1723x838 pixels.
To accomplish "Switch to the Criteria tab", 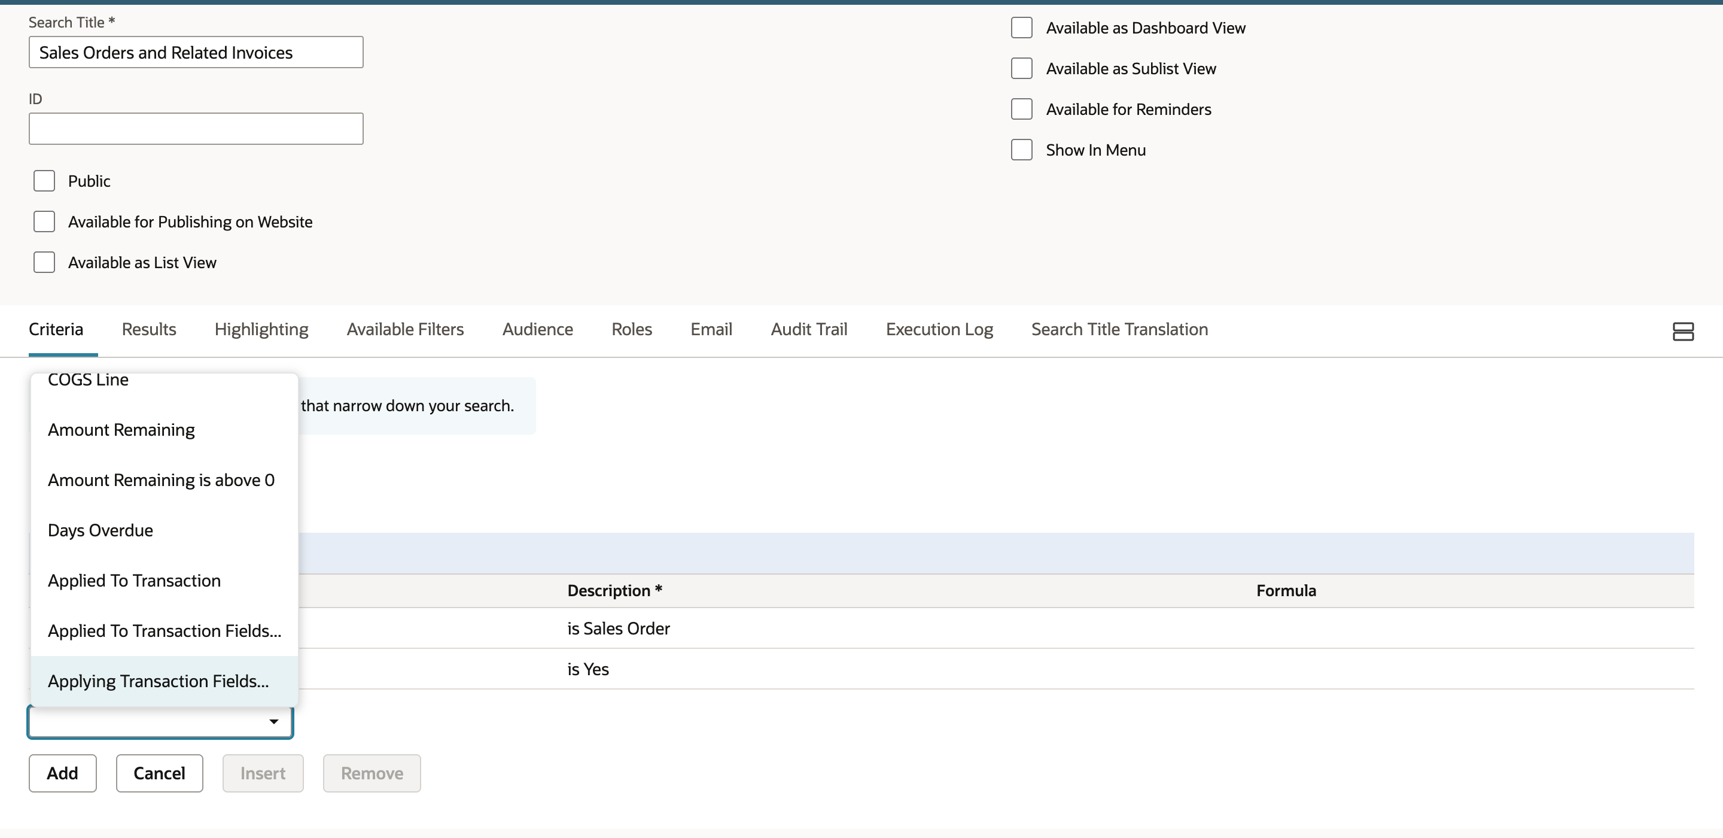I will pos(56,329).
